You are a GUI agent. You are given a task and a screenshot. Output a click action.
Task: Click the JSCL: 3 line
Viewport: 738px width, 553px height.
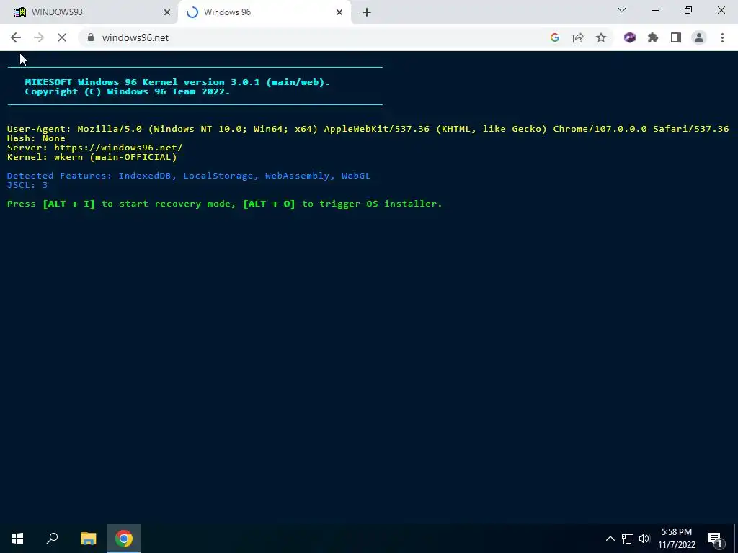(27, 185)
